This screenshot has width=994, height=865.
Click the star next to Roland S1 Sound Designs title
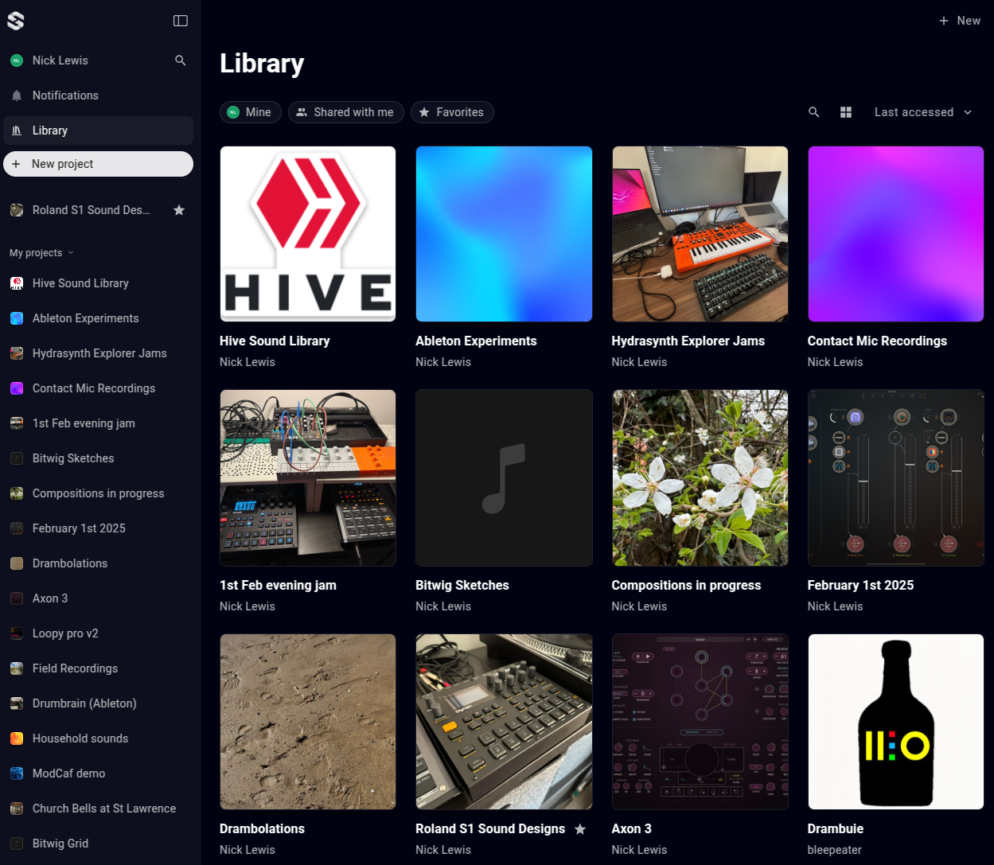coord(580,829)
